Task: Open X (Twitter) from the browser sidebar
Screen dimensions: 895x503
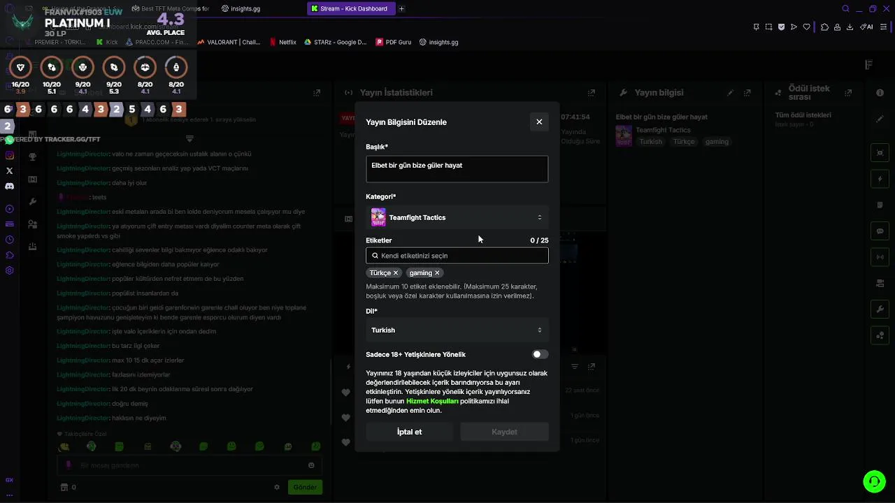Action: 9,170
